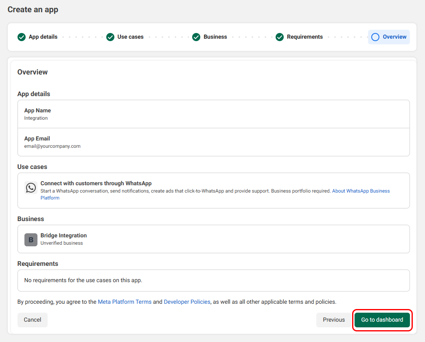
Task: Click the Requirements green checkmark icon
Action: (x=280, y=37)
